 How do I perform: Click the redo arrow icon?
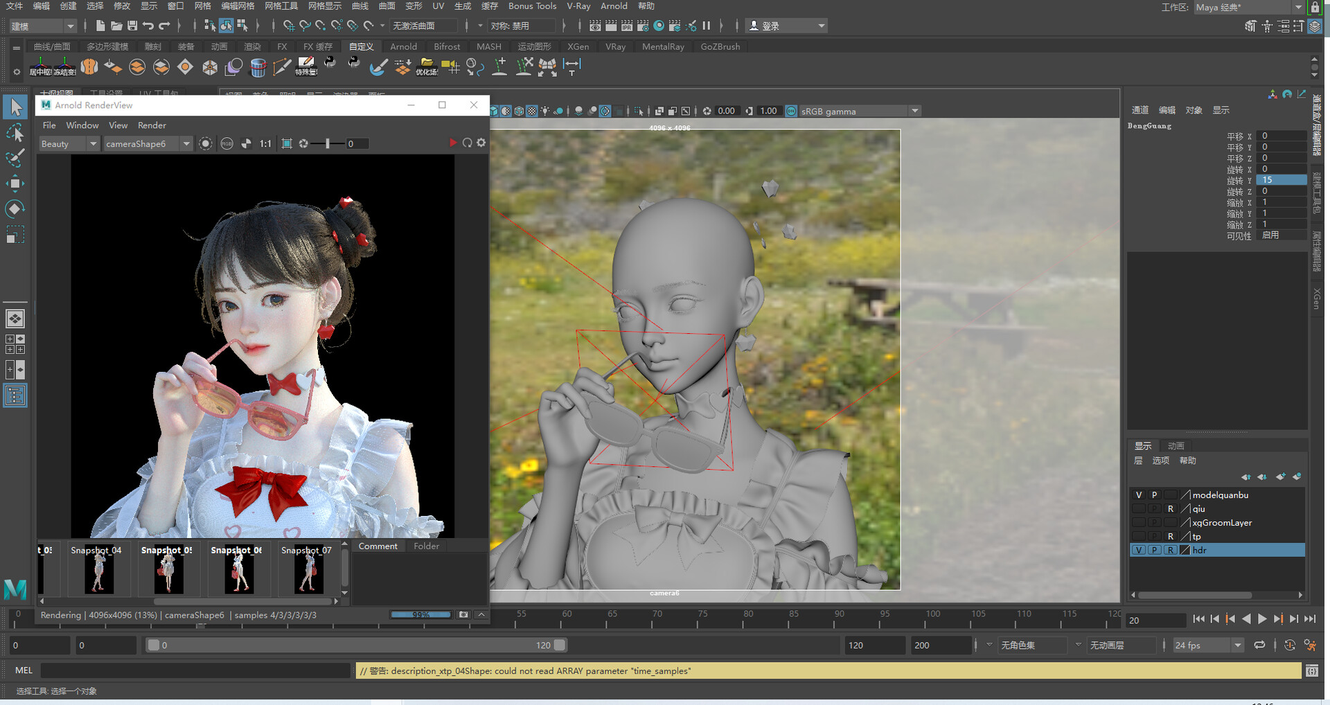coord(164,26)
